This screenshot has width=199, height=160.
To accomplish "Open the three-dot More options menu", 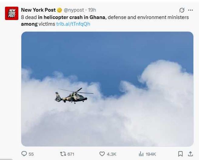I will pos(191,10).
